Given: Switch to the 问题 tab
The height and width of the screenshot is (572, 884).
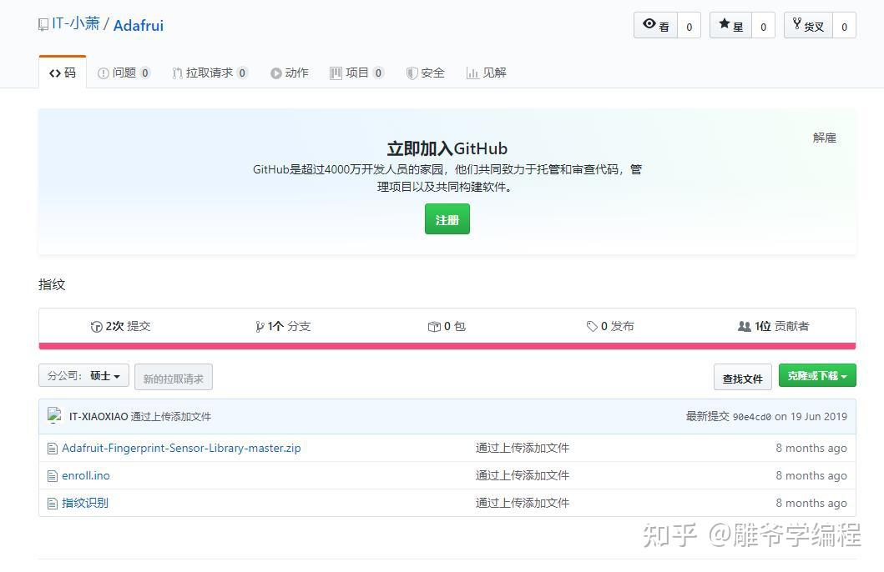Looking at the screenshot, I should (124, 73).
